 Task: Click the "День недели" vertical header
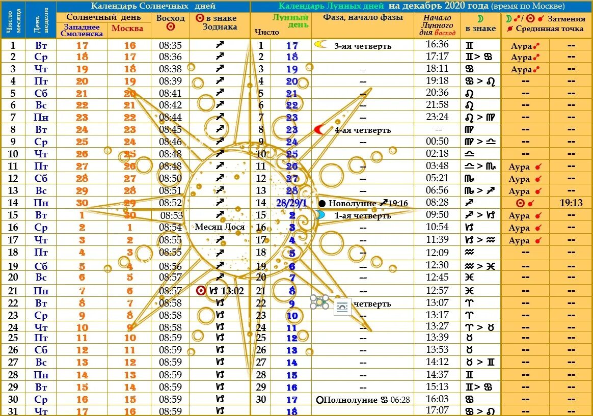41,20
